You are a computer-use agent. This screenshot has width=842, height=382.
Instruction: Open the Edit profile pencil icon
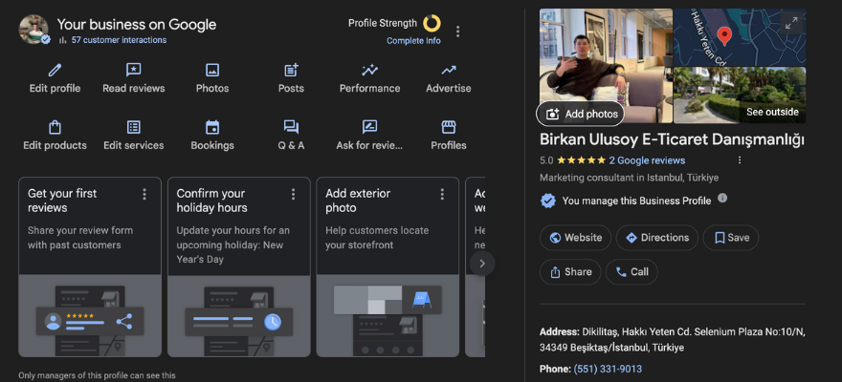(x=55, y=70)
